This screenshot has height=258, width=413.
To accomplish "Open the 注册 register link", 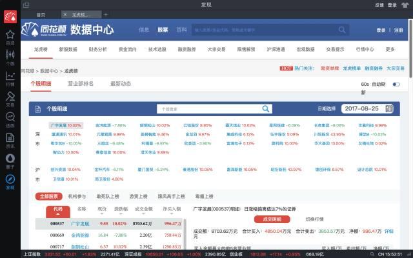I will click(x=398, y=30).
